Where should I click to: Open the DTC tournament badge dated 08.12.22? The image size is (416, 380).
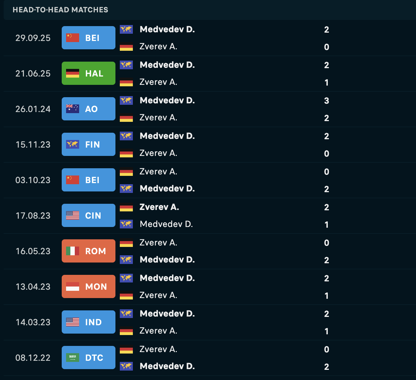click(88, 357)
